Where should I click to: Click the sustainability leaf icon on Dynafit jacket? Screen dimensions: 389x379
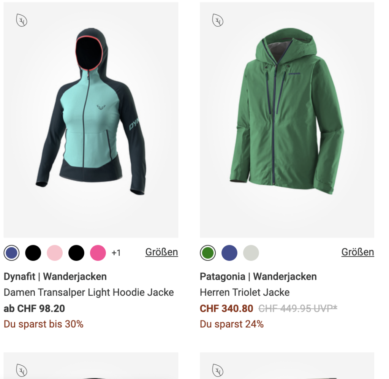(x=22, y=20)
